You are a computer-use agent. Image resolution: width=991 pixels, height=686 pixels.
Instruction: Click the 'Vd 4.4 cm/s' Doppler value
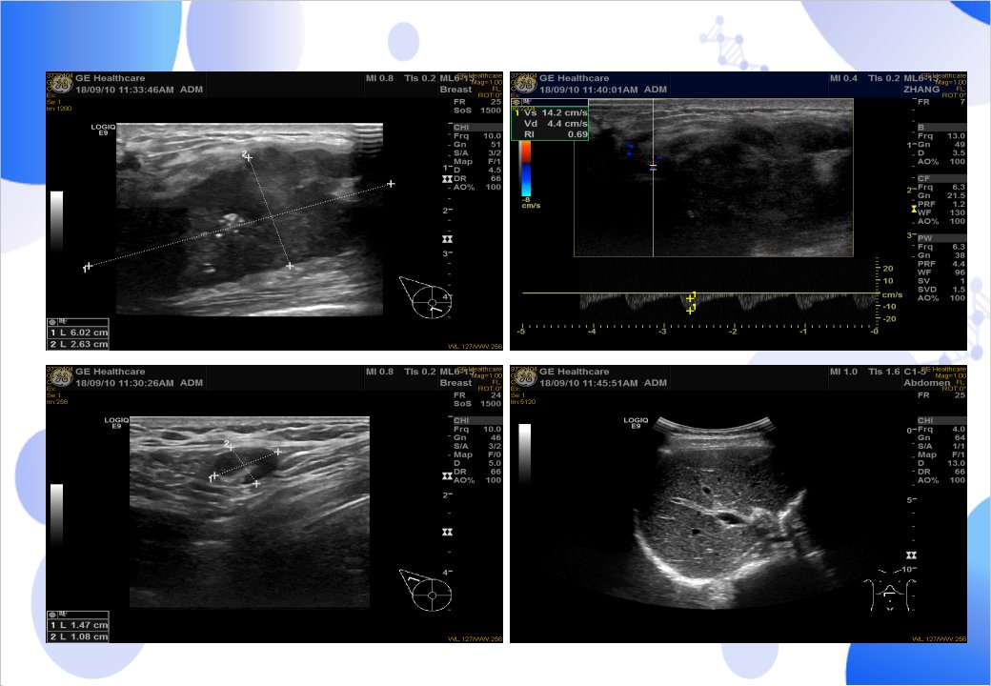coord(556,123)
